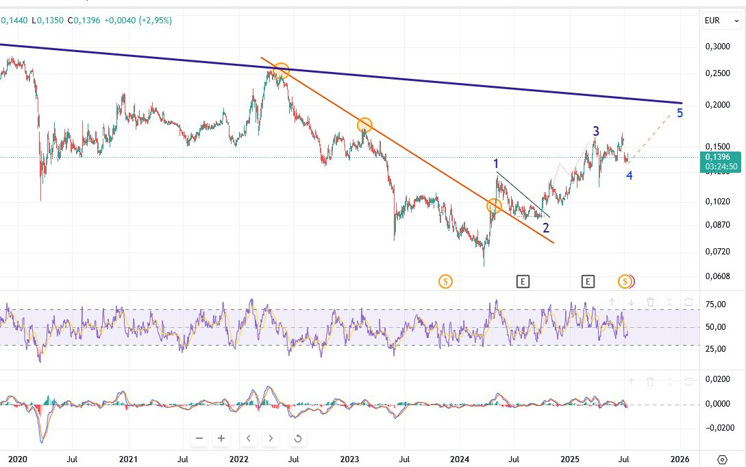Click the mid-2024 earnings marker E
746x467 pixels.
523,282
